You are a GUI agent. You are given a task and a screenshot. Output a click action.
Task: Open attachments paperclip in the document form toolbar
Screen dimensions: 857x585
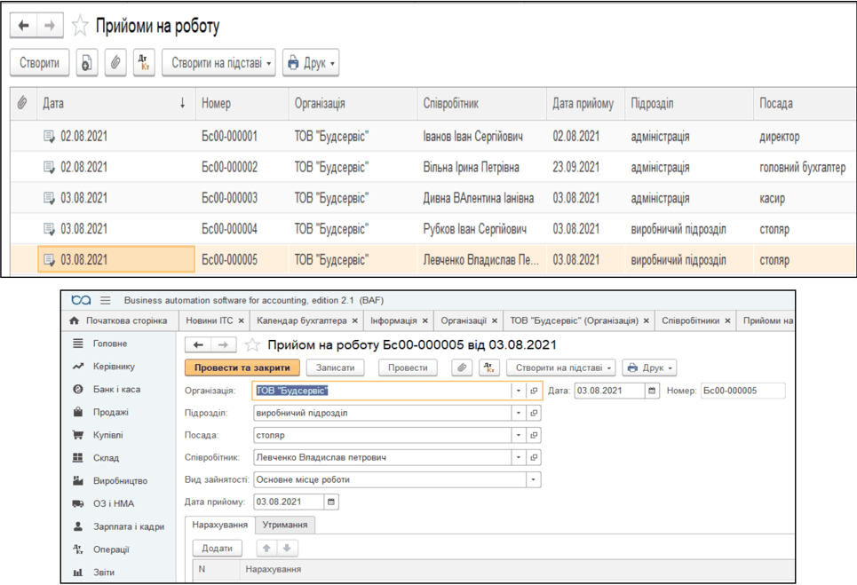462,368
